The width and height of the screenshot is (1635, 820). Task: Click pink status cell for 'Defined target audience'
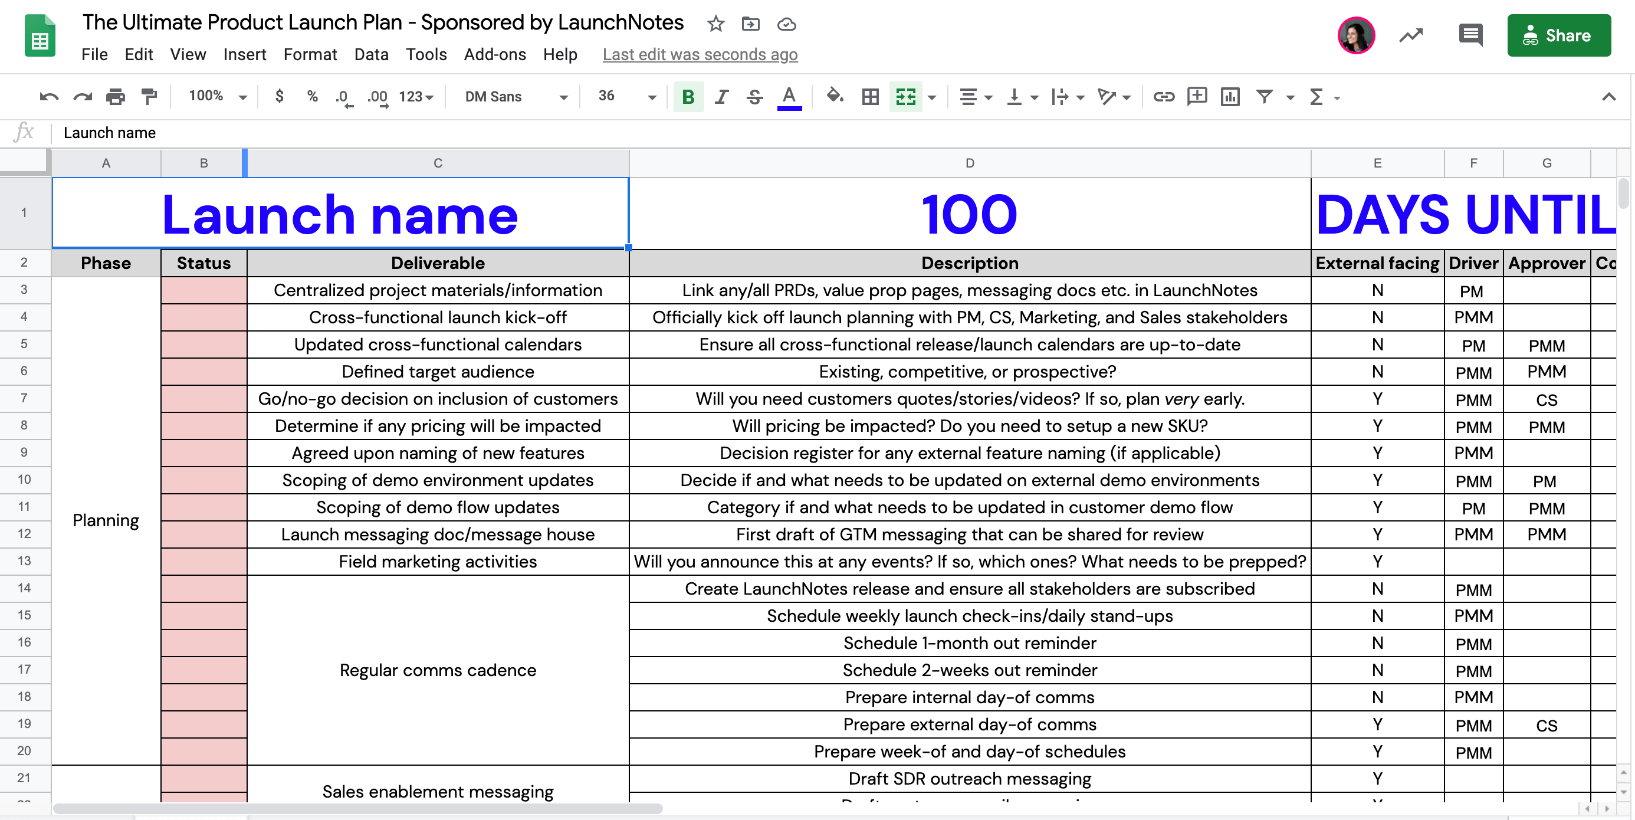pos(203,371)
